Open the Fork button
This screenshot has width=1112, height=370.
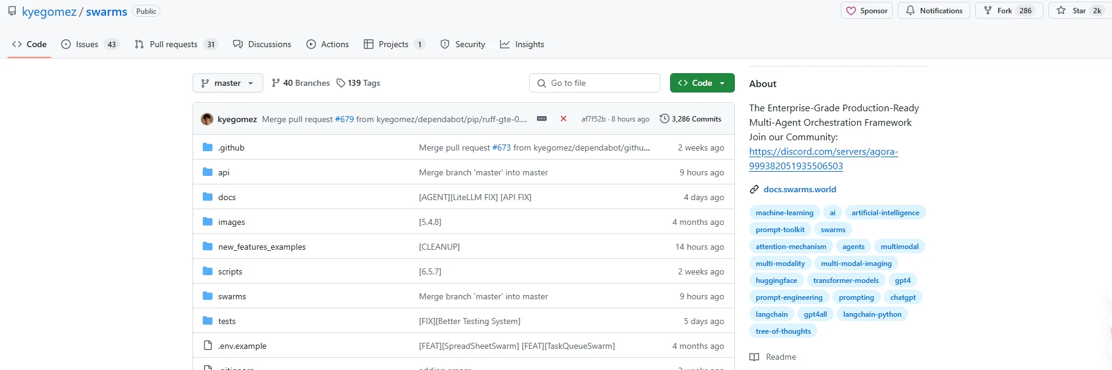(1004, 11)
